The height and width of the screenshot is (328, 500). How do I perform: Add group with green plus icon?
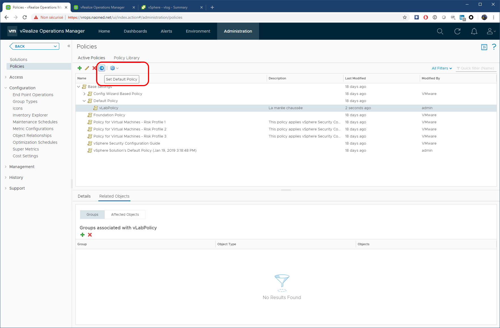(x=82, y=235)
